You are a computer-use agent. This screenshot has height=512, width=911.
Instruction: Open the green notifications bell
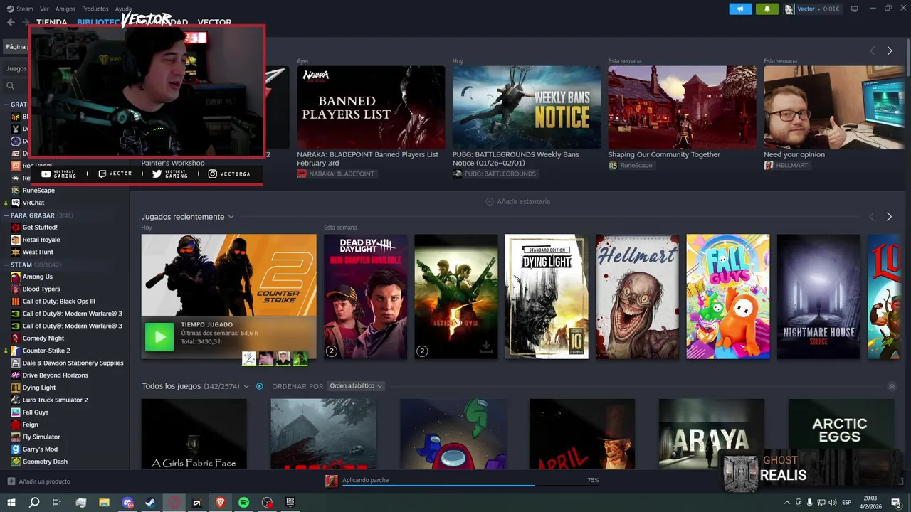tap(767, 9)
